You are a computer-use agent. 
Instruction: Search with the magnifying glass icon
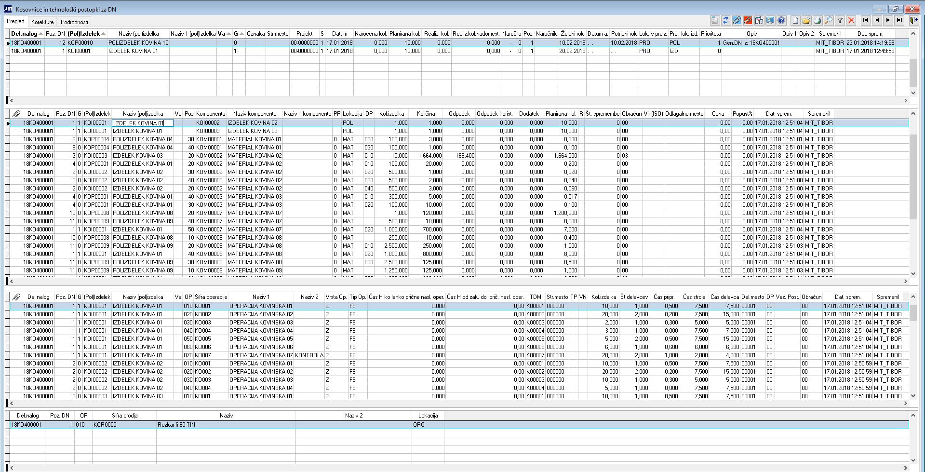(x=829, y=20)
